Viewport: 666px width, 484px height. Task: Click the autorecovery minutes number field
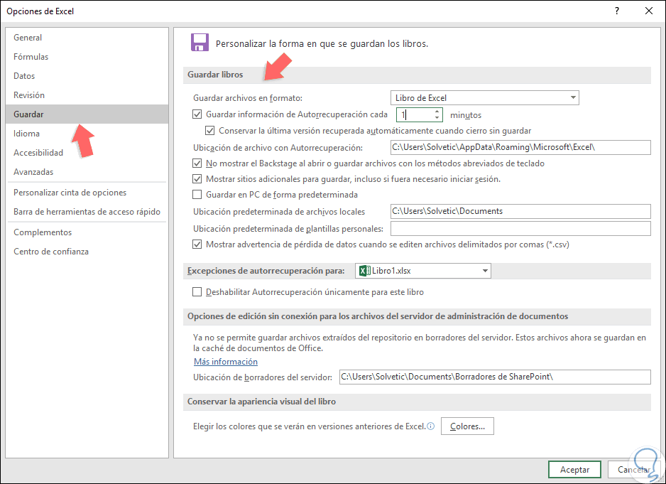415,115
